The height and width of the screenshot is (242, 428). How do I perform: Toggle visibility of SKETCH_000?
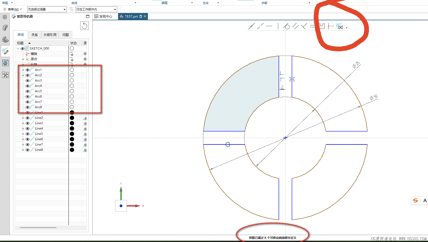point(22,49)
